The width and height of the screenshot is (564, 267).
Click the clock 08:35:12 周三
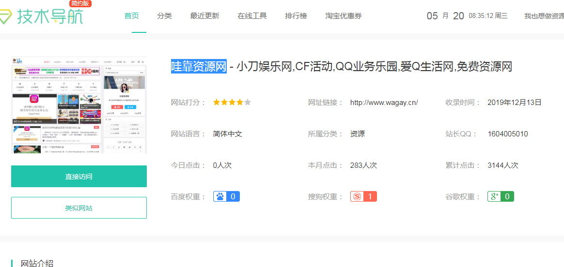[488, 16]
